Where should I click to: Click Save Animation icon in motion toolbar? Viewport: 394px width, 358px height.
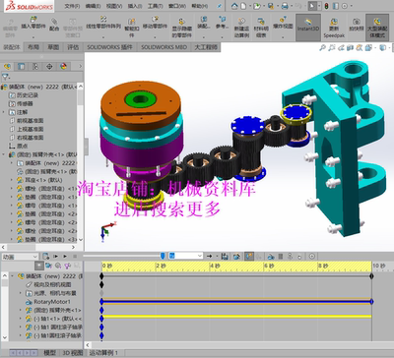click(x=225, y=256)
